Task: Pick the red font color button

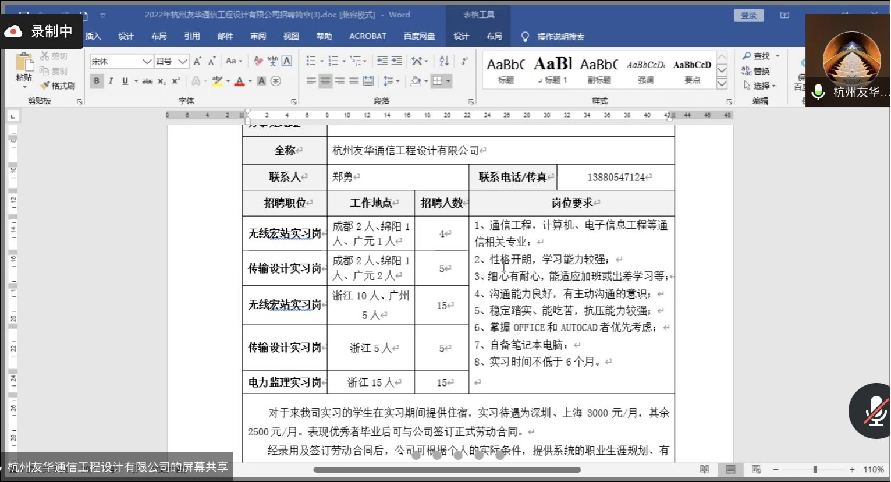Action: pyautogui.click(x=239, y=81)
